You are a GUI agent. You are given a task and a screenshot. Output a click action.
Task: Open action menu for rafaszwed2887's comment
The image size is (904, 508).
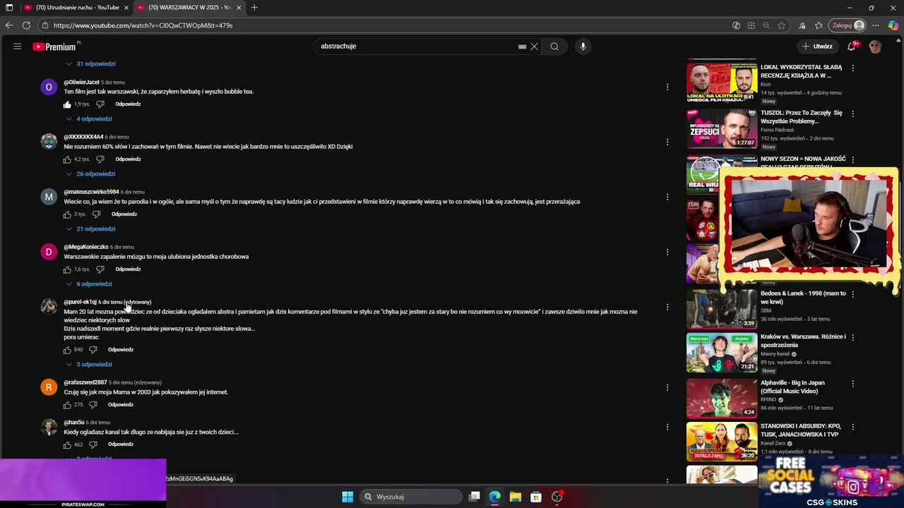click(x=667, y=387)
